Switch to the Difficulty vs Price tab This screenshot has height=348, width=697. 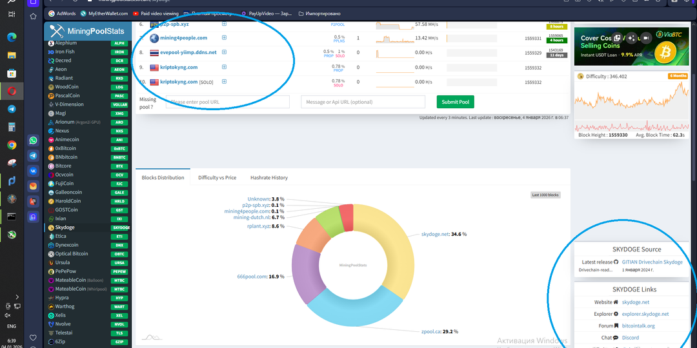pyautogui.click(x=217, y=178)
